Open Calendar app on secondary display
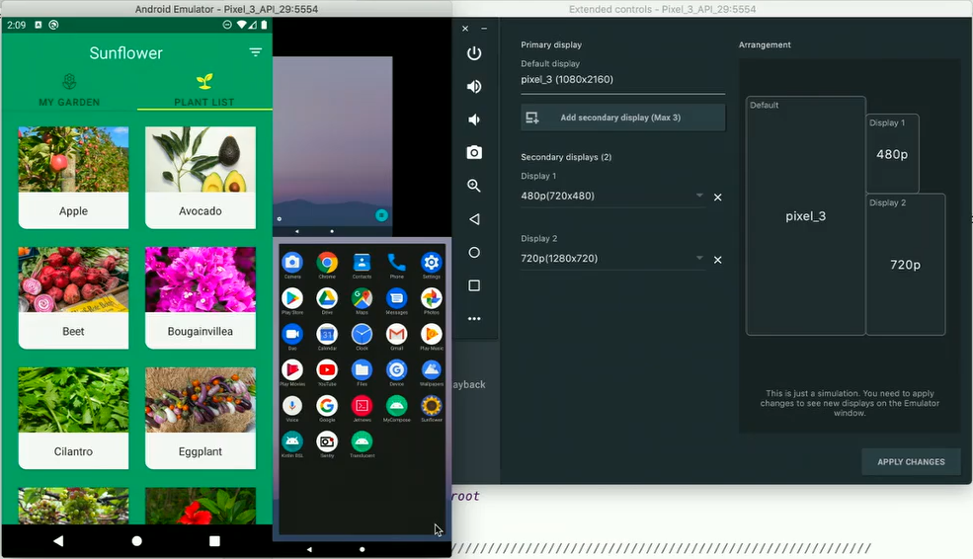This screenshot has width=973, height=559. pyautogui.click(x=327, y=337)
